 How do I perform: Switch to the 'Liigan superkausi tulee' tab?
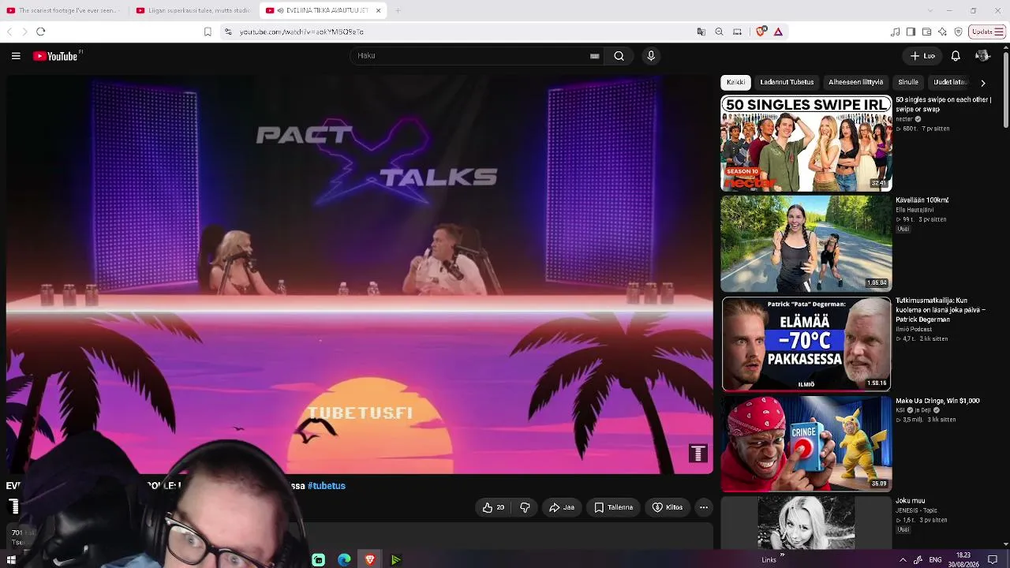193,10
